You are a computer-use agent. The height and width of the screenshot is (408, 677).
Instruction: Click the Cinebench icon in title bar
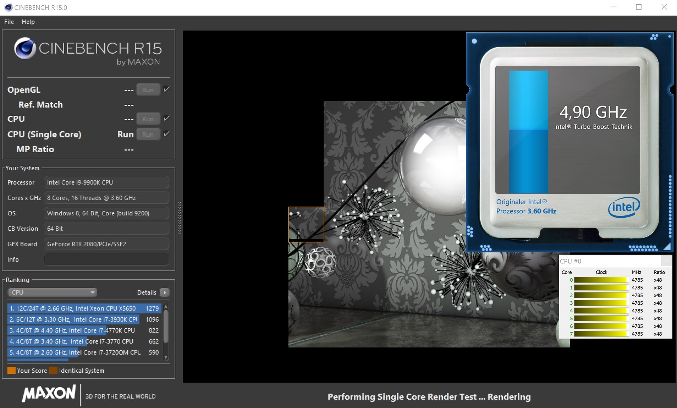(x=8, y=7)
